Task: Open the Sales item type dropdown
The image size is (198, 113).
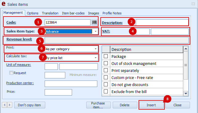Action: tap(95, 31)
